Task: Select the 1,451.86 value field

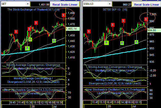Action: 40,4
